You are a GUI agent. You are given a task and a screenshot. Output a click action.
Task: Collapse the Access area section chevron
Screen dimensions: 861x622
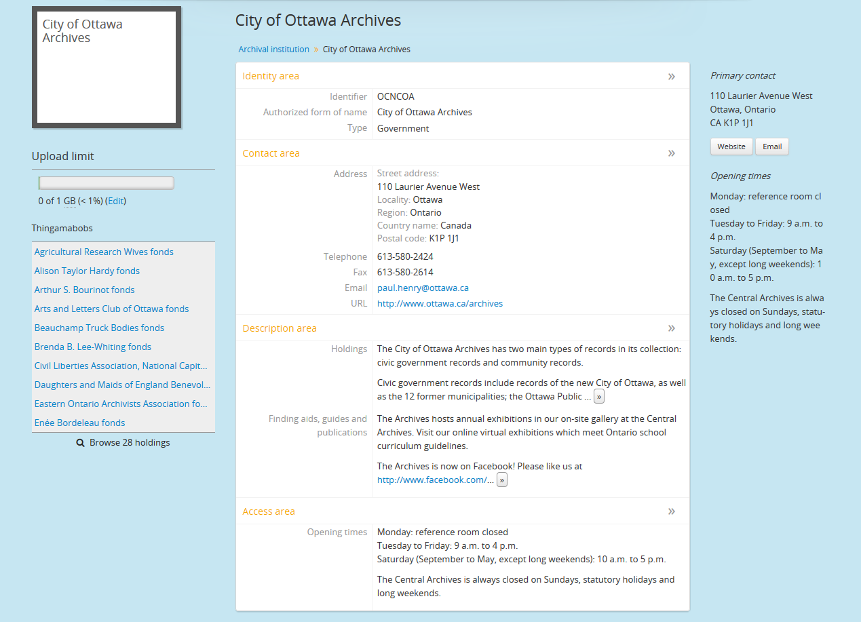click(671, 511)
